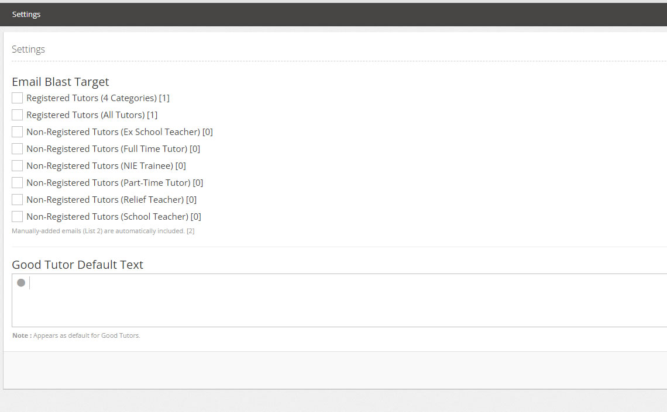
Task: Click the manually-added emails (List 2) note
Action: point(103,231)
